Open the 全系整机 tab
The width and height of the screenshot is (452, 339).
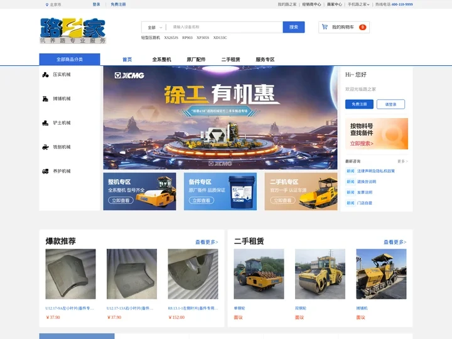tap(161, 60)
